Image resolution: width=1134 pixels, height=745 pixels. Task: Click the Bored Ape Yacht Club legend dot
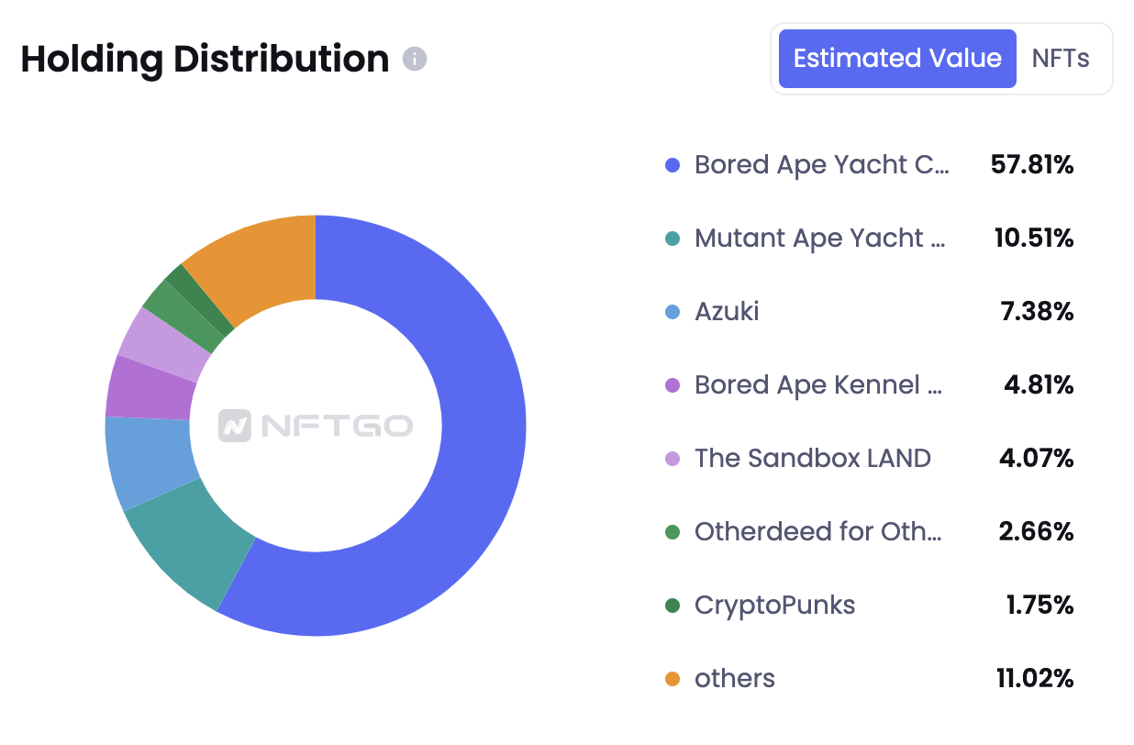(673, 166)
